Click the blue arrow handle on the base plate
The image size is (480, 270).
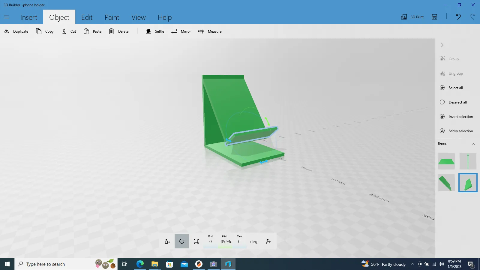[264, 162]
